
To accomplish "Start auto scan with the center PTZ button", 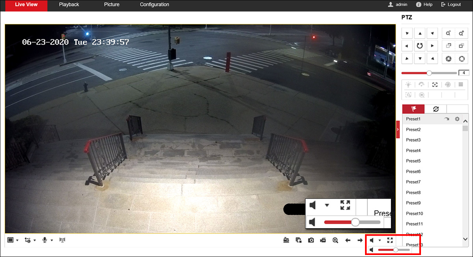I will (x=420, y=46).
